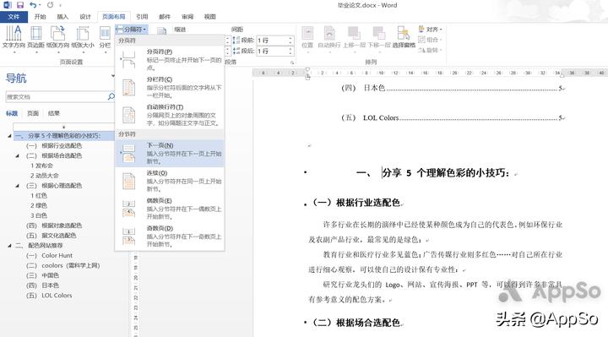Choose 连续(O) continuous section break
This screenshot has width=608, height=337.
point(170,181)
